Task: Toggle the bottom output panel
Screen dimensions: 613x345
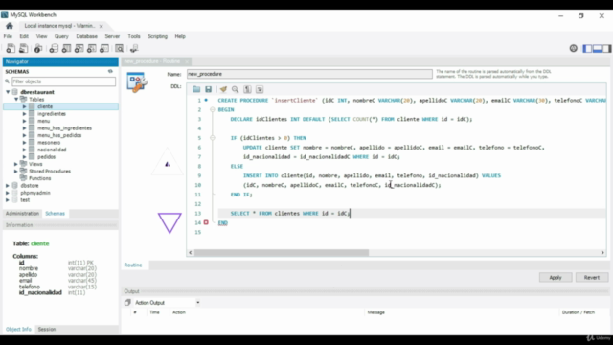Action: (597, 49)
